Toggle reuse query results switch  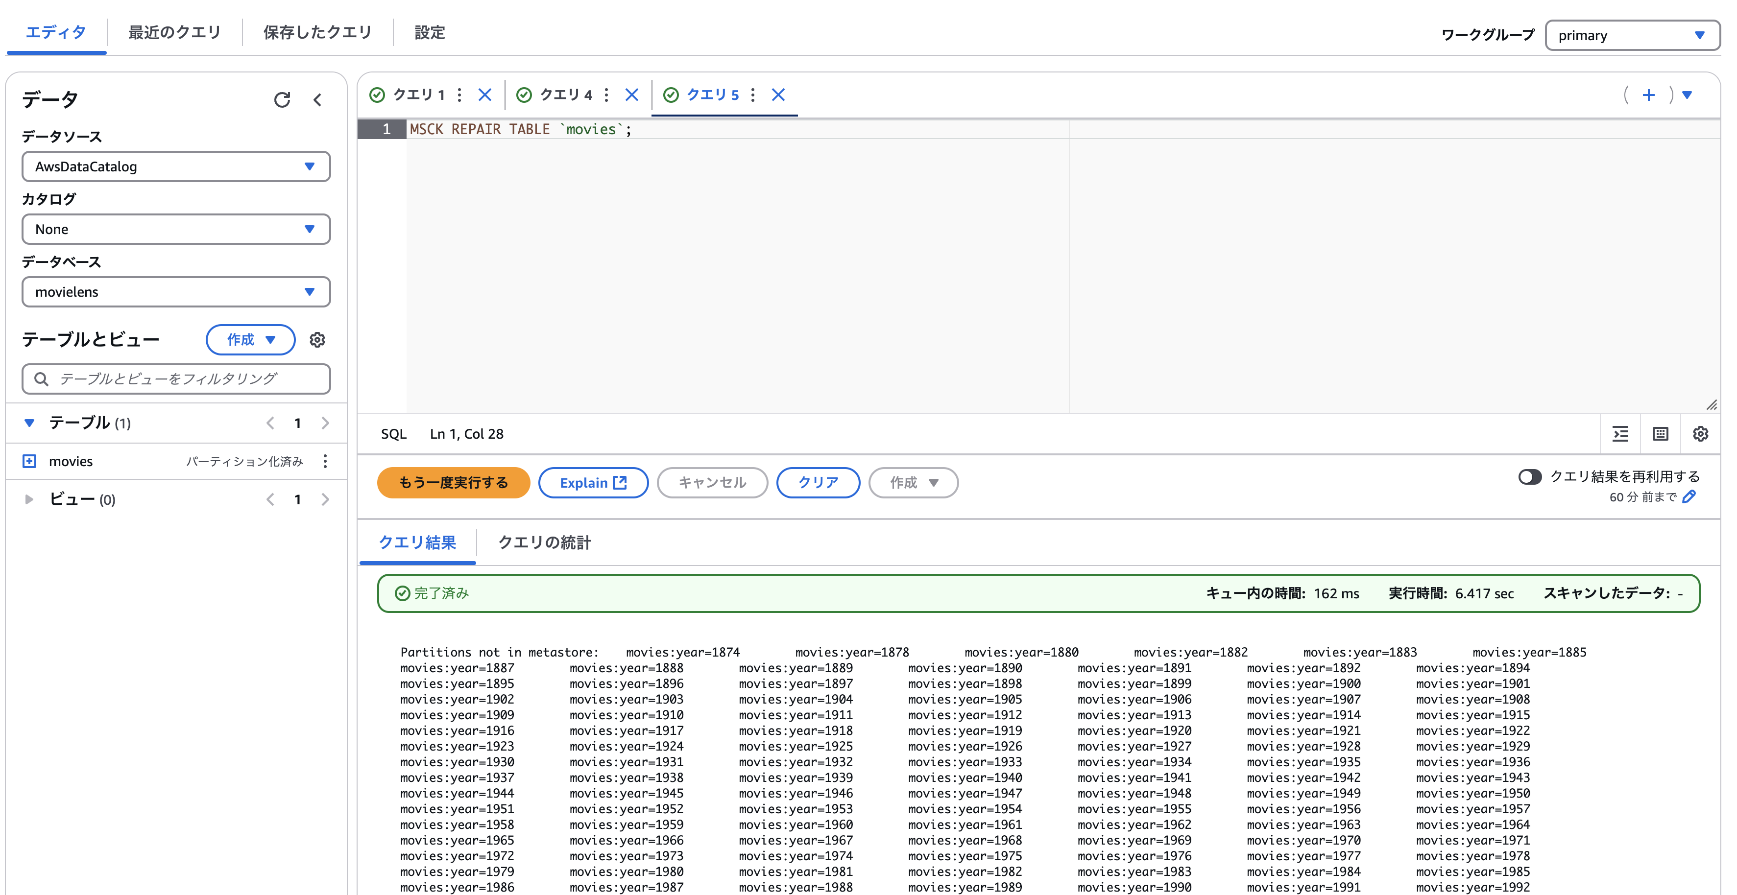click(x=1529, y=477)
